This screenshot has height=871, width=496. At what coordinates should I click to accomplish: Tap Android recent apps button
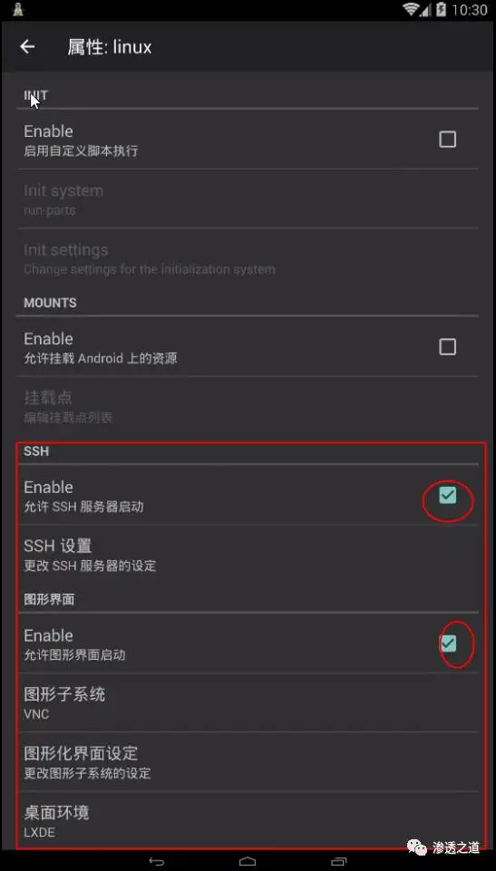(338, 862)
